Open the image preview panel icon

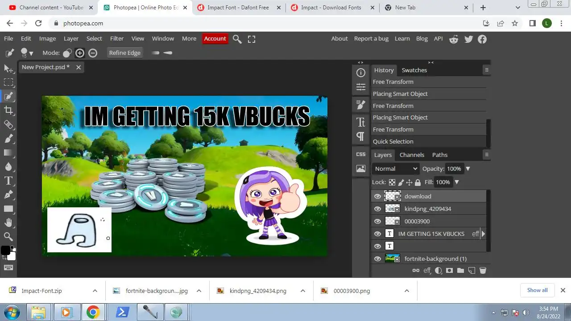click(361, 169)
